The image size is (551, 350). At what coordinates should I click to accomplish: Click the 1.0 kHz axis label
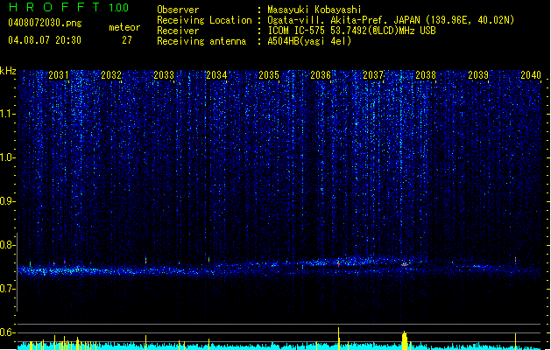coord(8,157)
